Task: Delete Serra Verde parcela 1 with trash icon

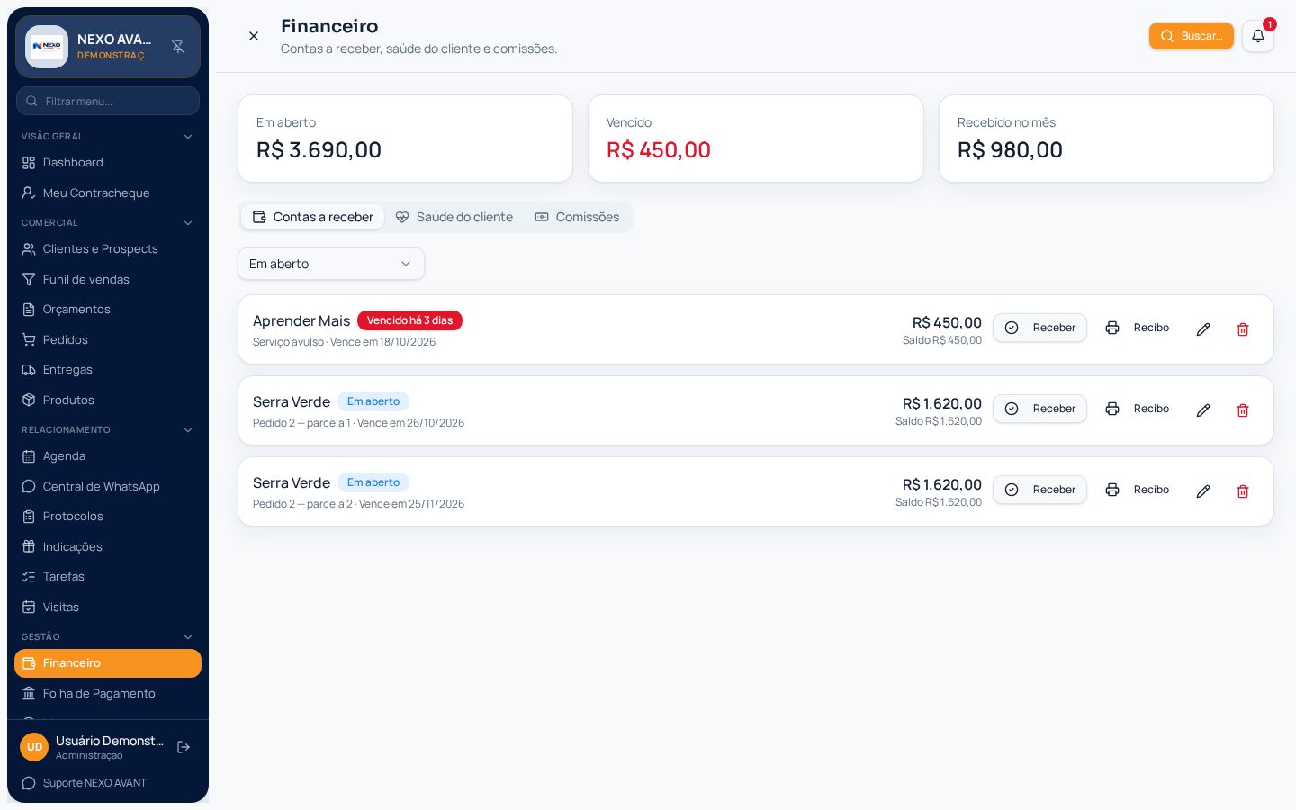Action: [x=1243, y=410]
